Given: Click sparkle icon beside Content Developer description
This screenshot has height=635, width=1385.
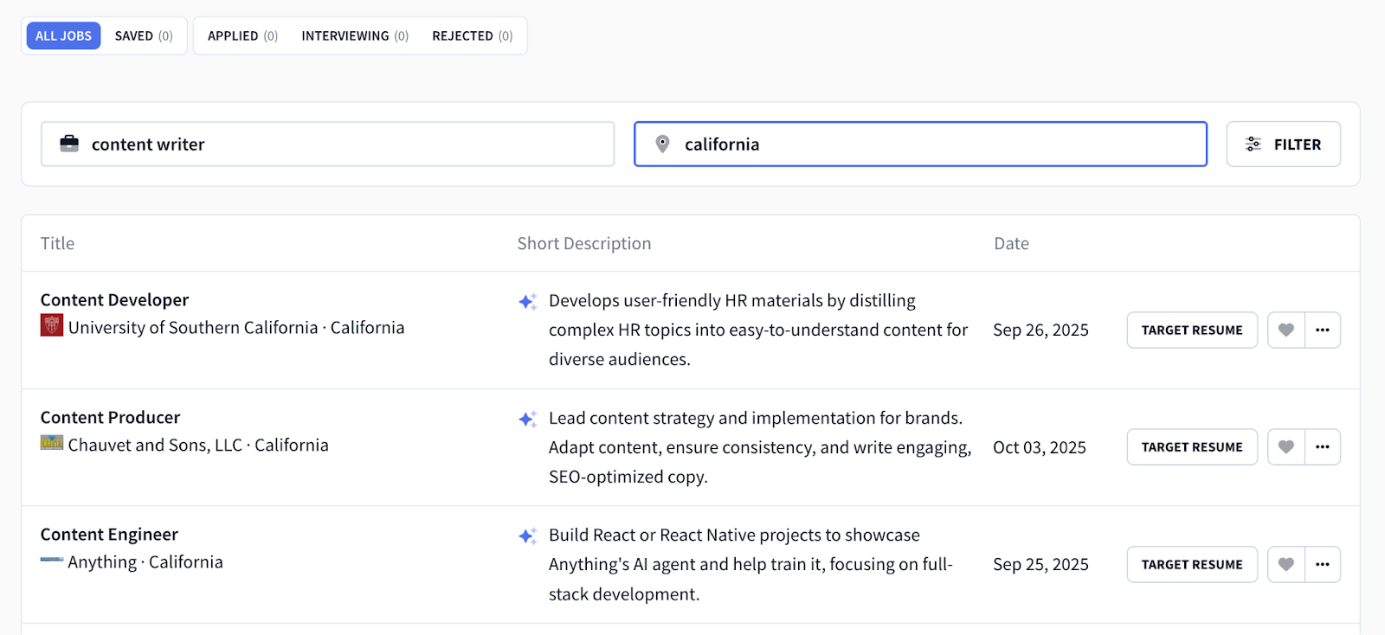Looking at the screenshot, I should pyautogui.click(x=527, y=301).
